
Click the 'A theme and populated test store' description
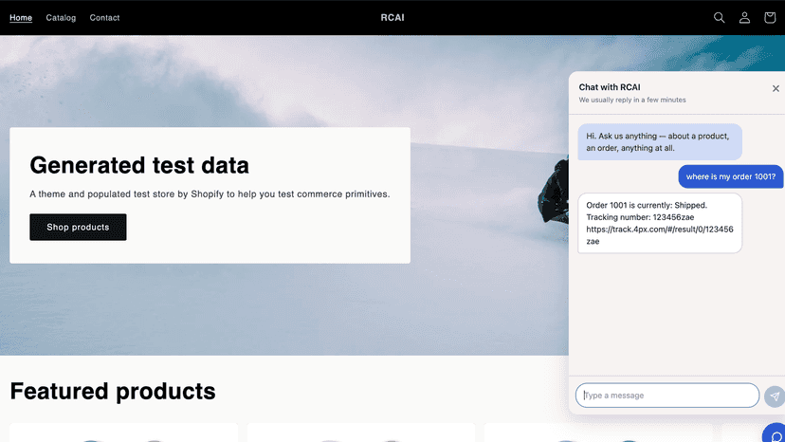coord(210,193)
